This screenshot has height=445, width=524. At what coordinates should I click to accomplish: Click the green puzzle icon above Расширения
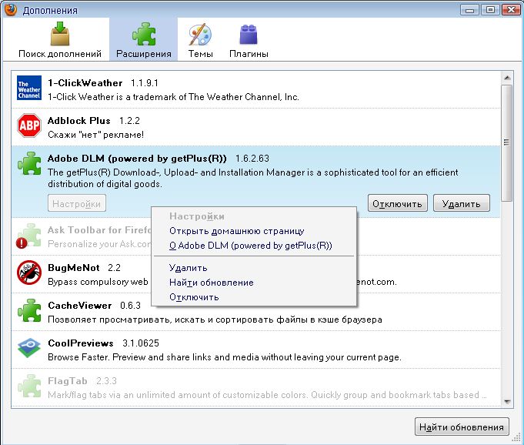pos(144,34)
